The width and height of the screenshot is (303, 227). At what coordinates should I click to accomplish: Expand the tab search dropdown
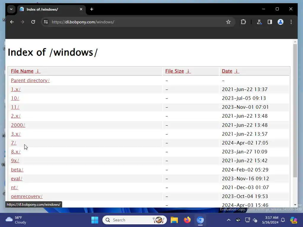pos(11,9)
